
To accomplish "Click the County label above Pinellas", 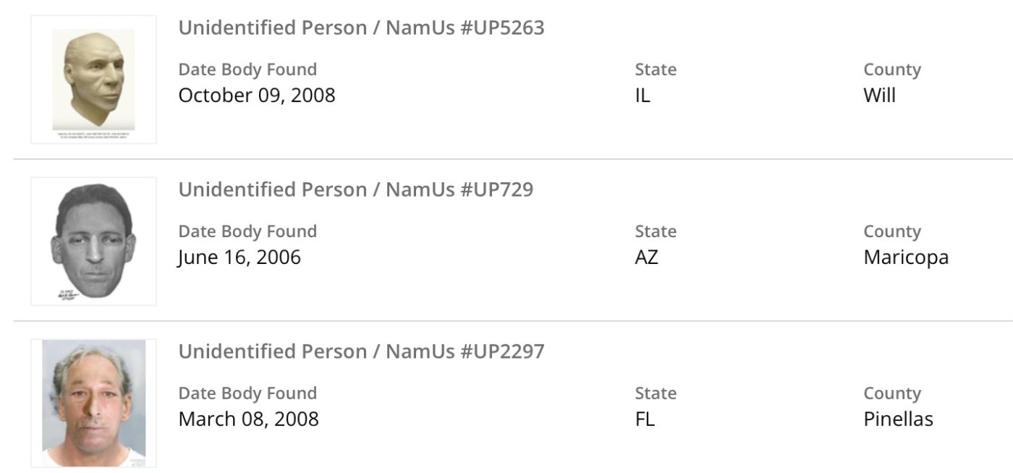I will [892, 394].
